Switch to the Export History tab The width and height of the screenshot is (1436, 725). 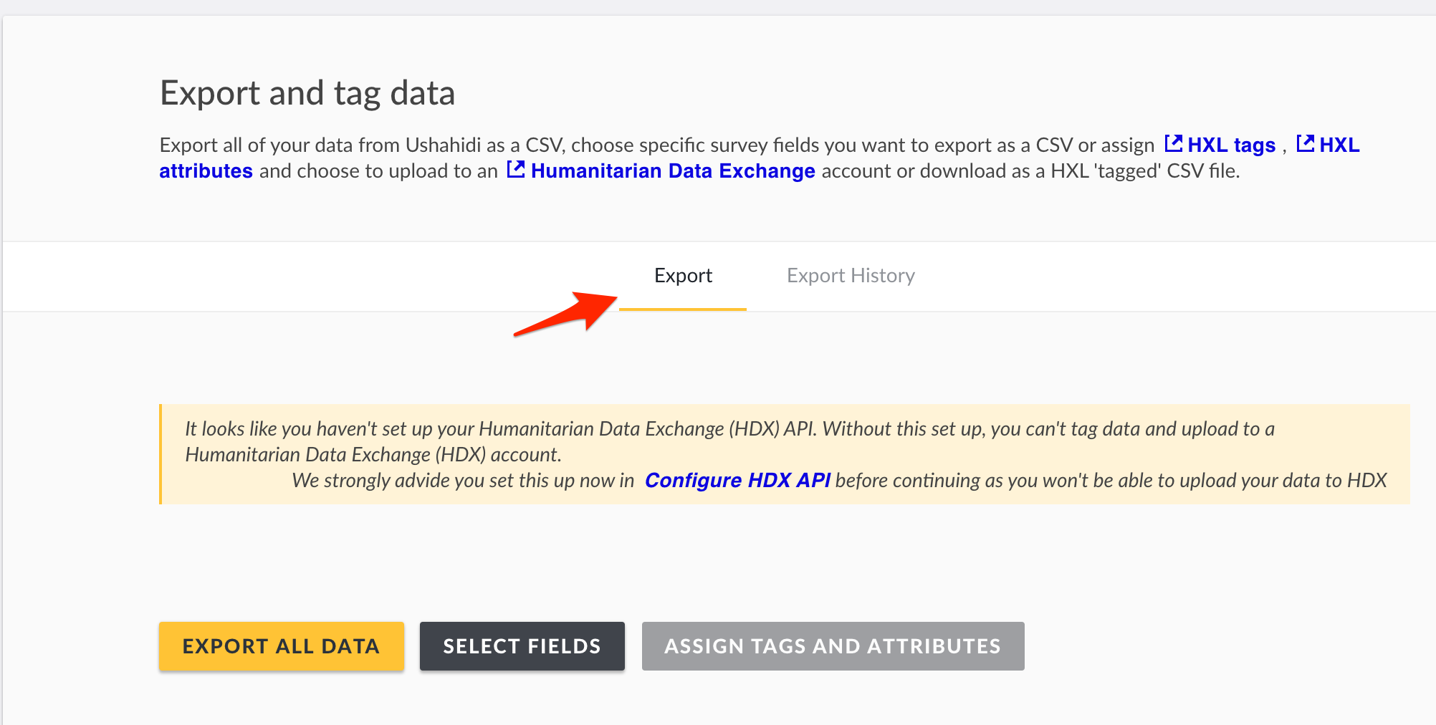coord(851,276)
